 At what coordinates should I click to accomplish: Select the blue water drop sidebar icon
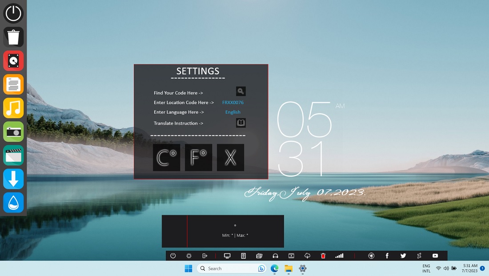click(x=13, y=203)
